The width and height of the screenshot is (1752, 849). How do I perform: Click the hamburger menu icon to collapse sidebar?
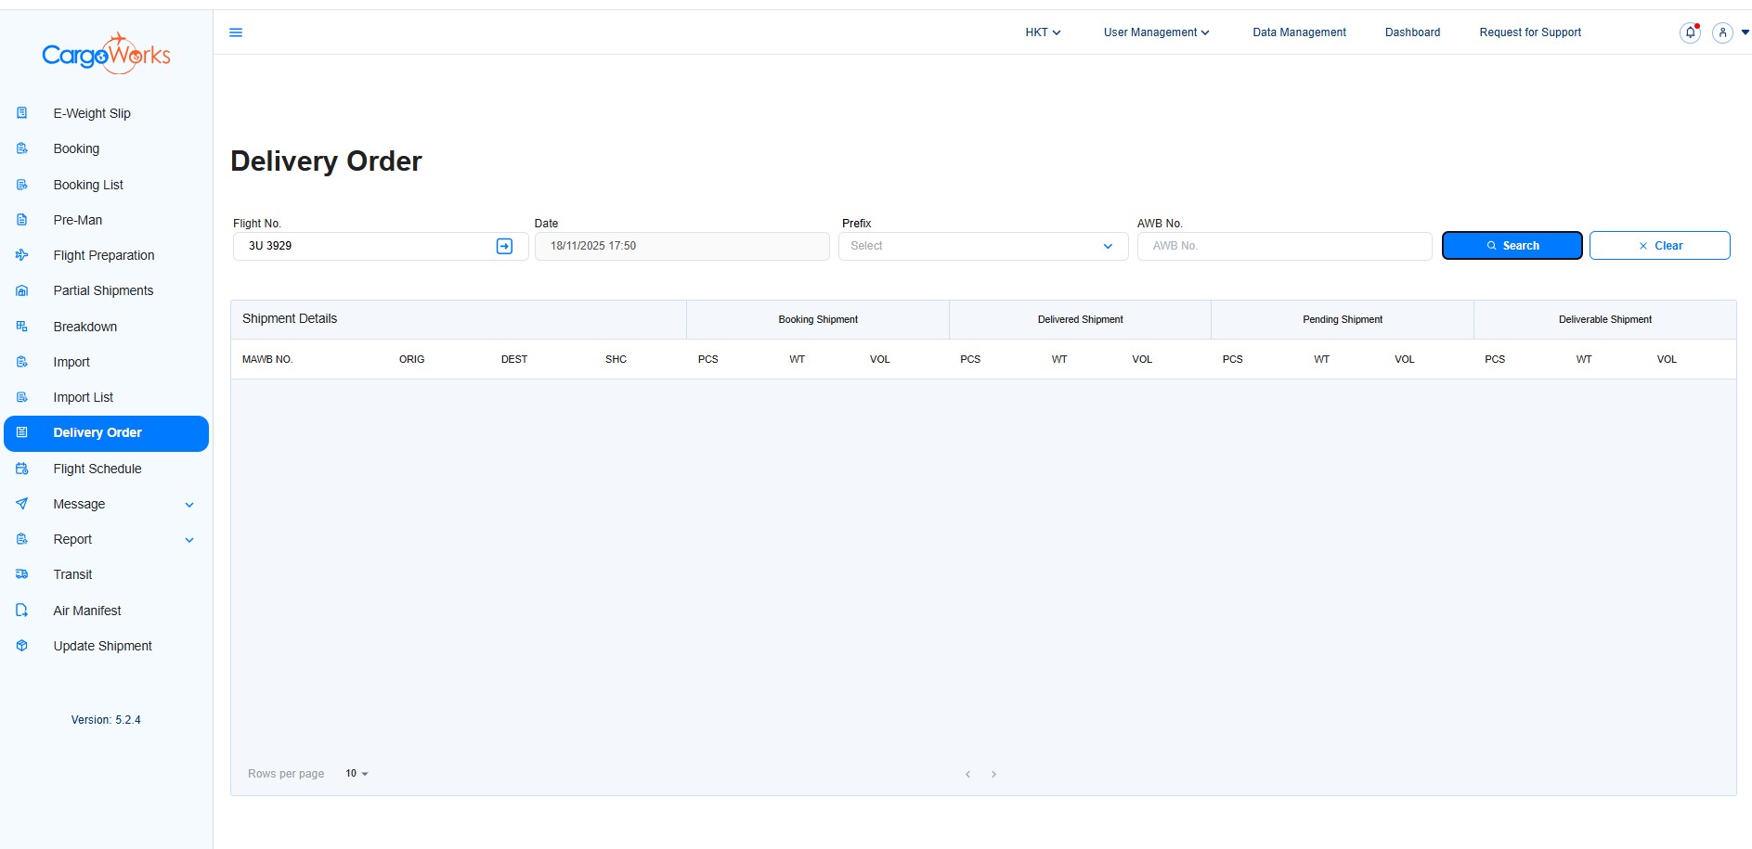coord(236,32)
